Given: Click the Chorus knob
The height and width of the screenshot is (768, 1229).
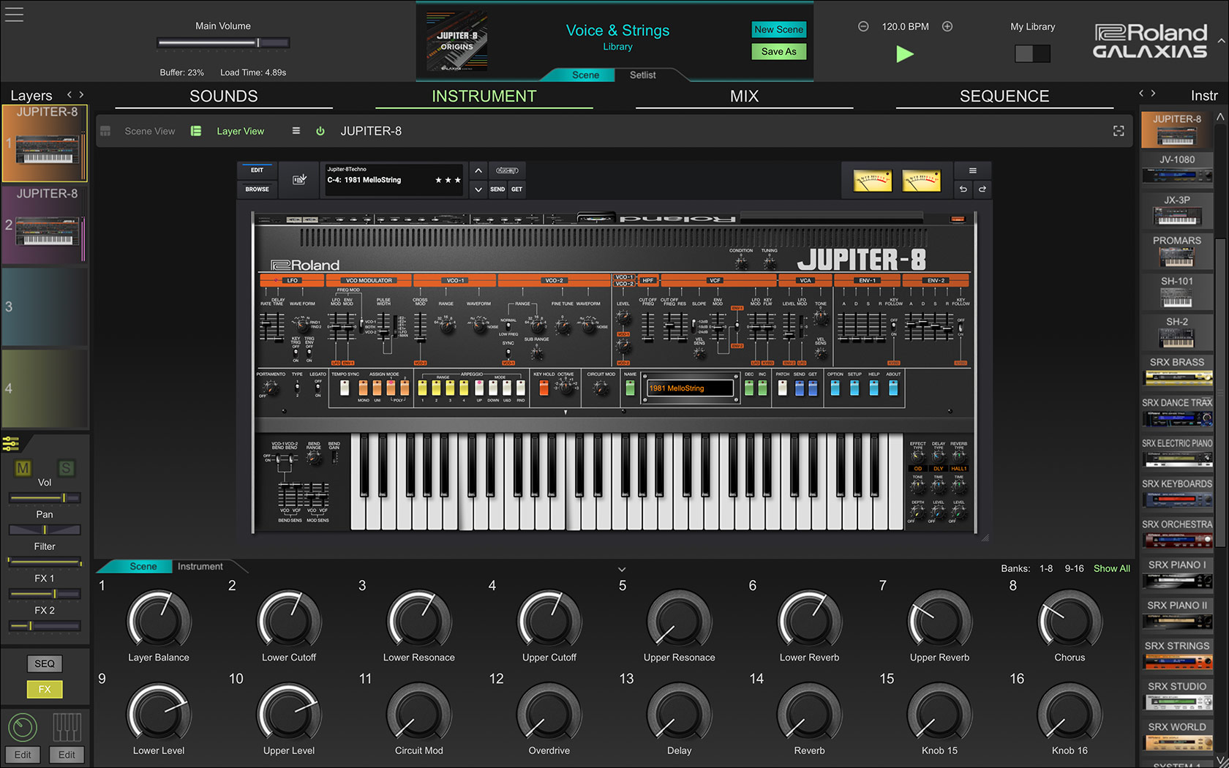Looking at the screenshot, I should tap(1070, 622).
